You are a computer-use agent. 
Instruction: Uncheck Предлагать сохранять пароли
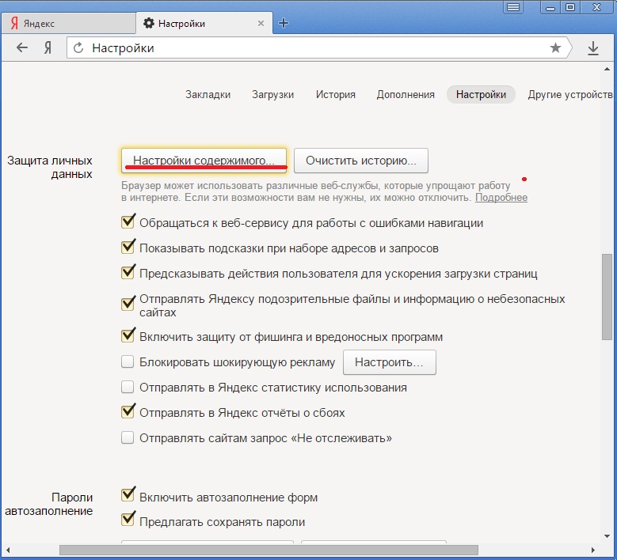coord(128,520)
